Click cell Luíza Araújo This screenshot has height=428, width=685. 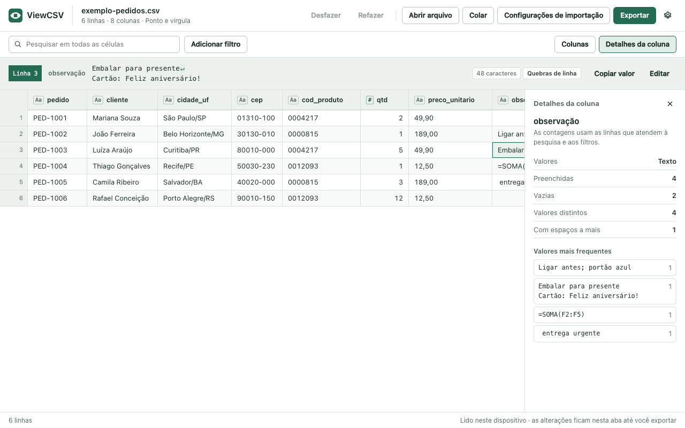(122, 150)
